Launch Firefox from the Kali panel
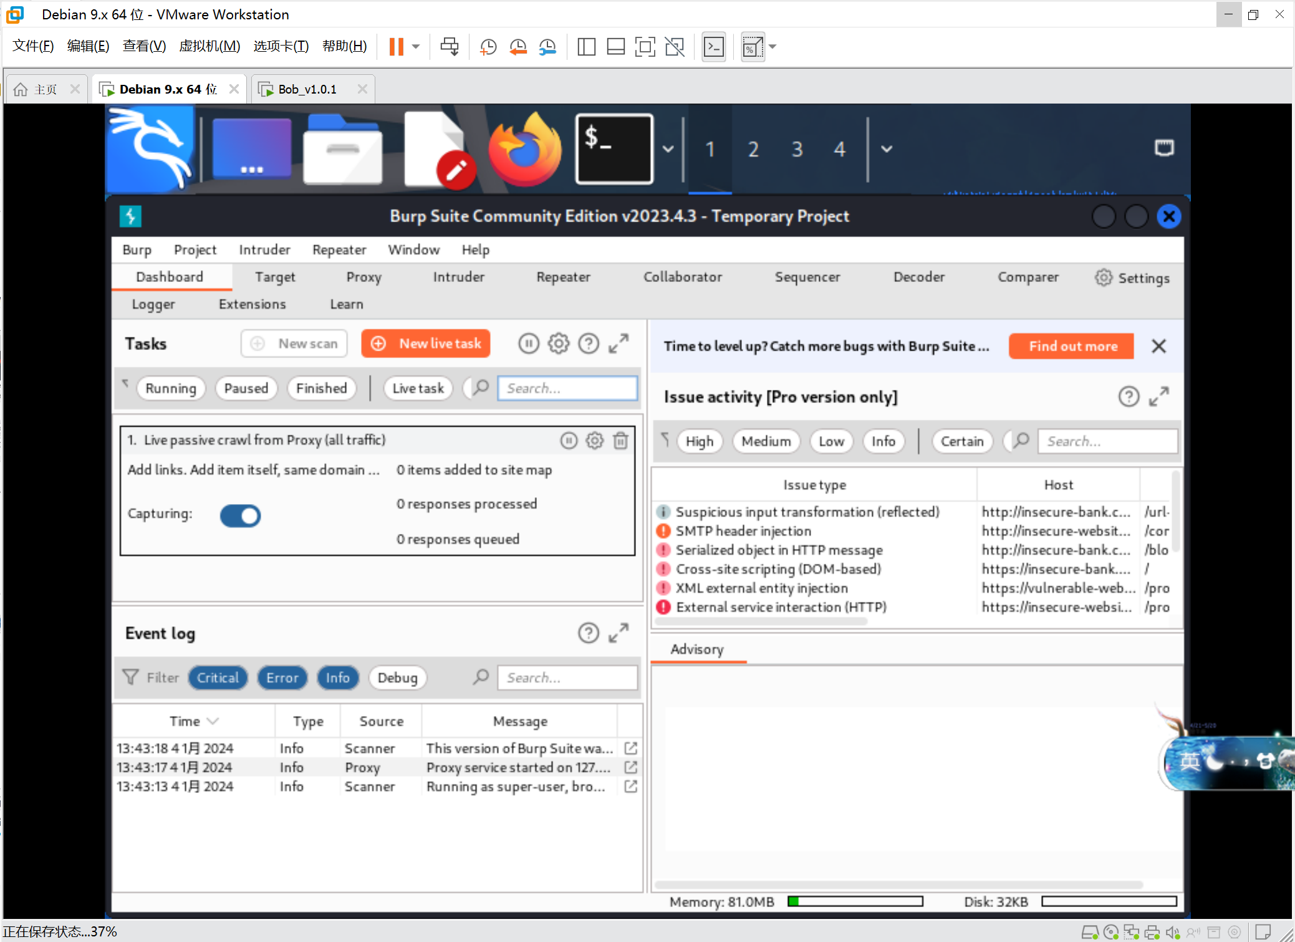 click(x=525, y=149)
